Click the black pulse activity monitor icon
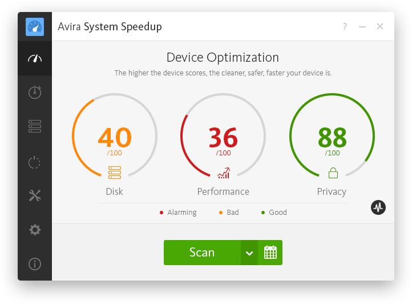This screenshot has width=412, height=304. [378, 207]
